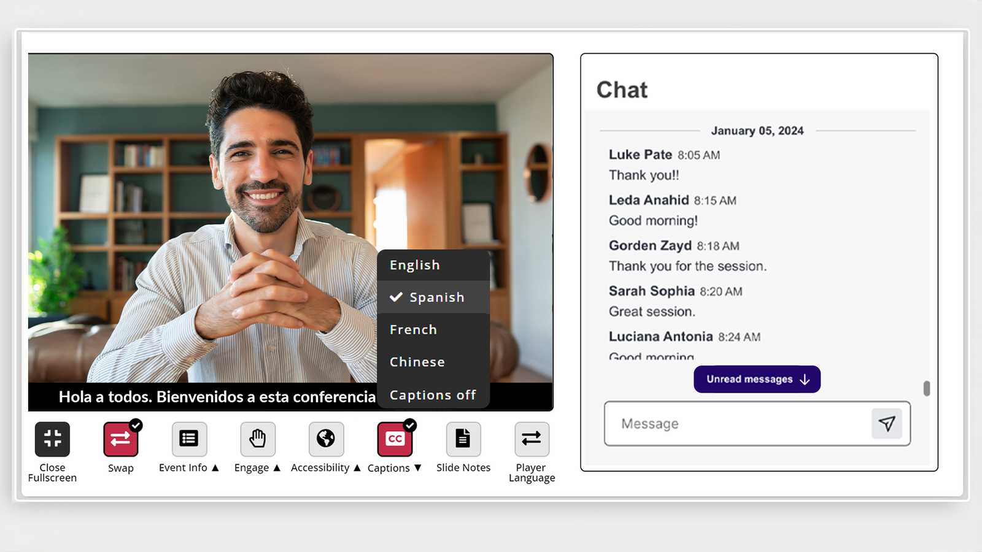
Task: Collapse the Accessibility options
Action: (357, 467)
